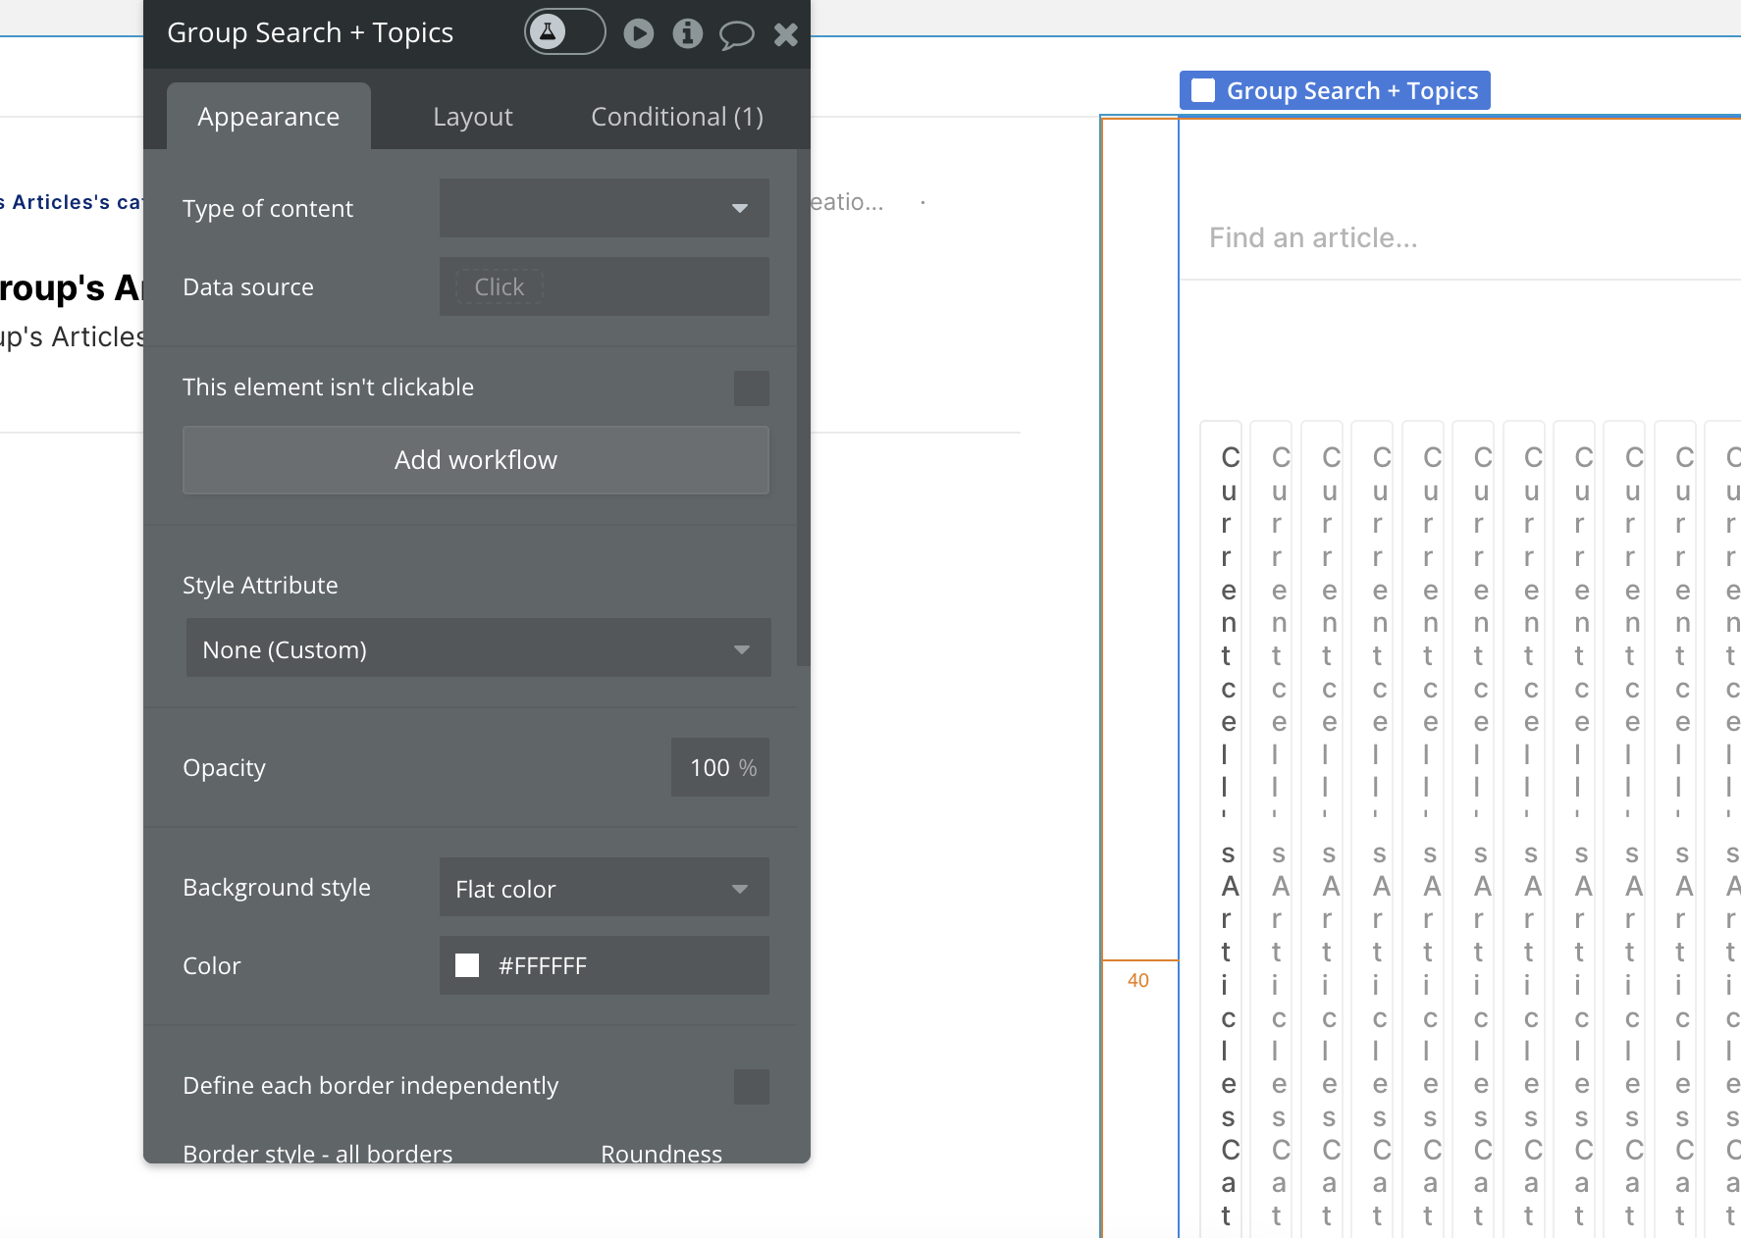Open the info documentation icon
Viewport: 1741px width, 1238px height.
click(688, 34)
